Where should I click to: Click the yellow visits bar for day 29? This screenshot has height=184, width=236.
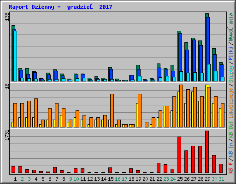coord(206,106)
